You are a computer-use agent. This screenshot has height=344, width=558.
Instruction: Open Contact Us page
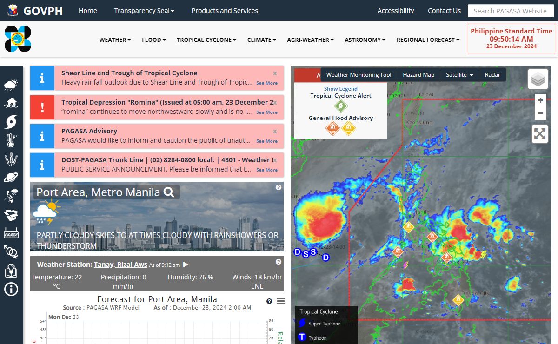pyautogui.click(x=444, y=11)
